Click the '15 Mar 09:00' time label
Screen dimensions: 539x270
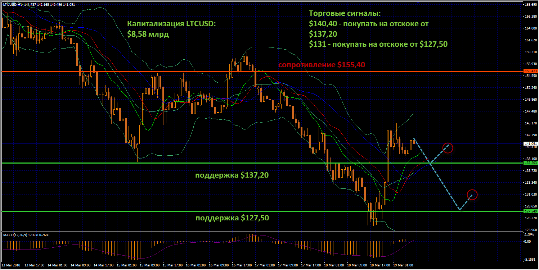point(149,265)
